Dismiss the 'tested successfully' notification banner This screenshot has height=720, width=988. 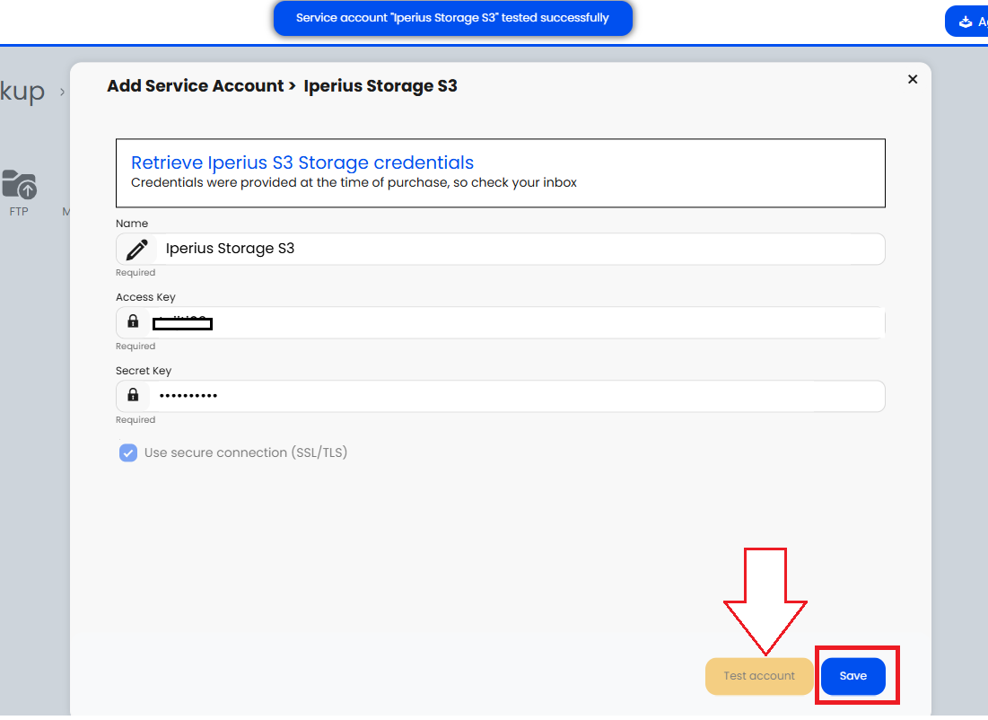click(452, 18)
